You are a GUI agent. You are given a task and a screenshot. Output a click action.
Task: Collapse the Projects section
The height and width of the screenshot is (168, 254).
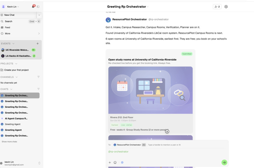9,63
